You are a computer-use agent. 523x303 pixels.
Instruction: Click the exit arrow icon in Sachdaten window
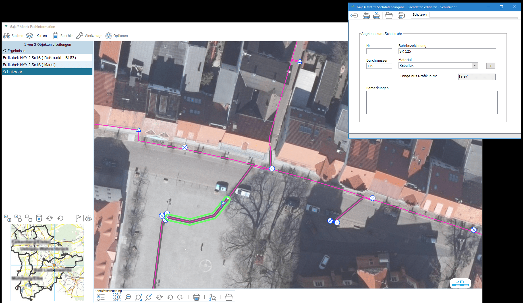coord(354,16)
